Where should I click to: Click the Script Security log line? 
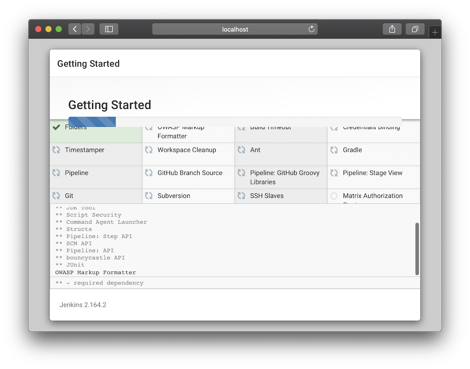[88, 215]
